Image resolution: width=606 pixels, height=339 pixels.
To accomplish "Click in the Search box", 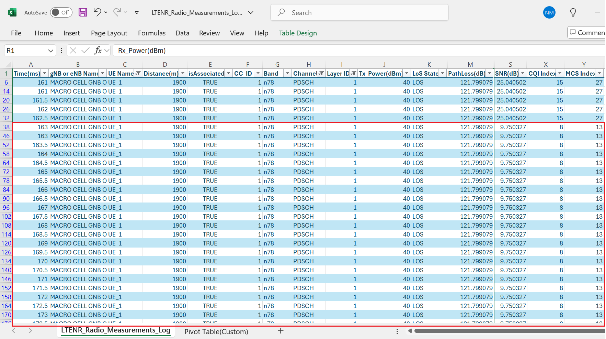I will [x=359, y=13].
